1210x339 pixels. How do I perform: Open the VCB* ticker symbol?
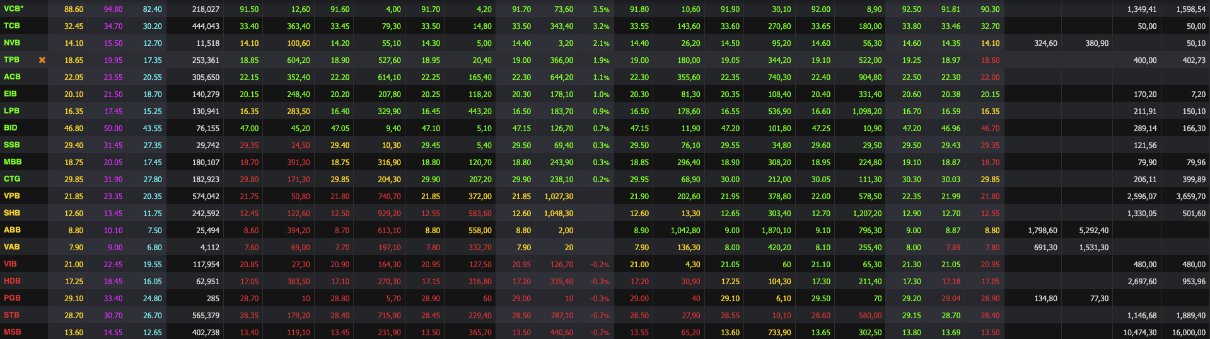[13, 9]
